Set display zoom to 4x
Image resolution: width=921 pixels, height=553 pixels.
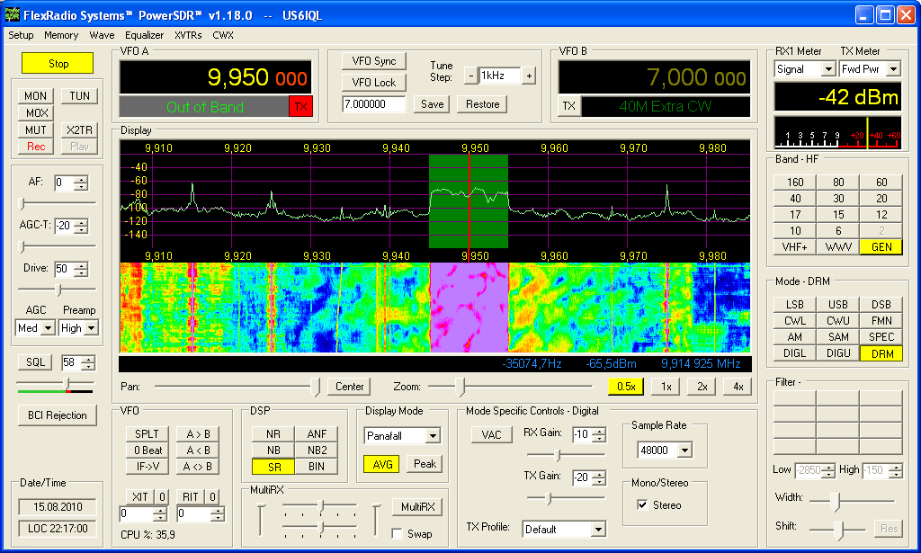738,387
